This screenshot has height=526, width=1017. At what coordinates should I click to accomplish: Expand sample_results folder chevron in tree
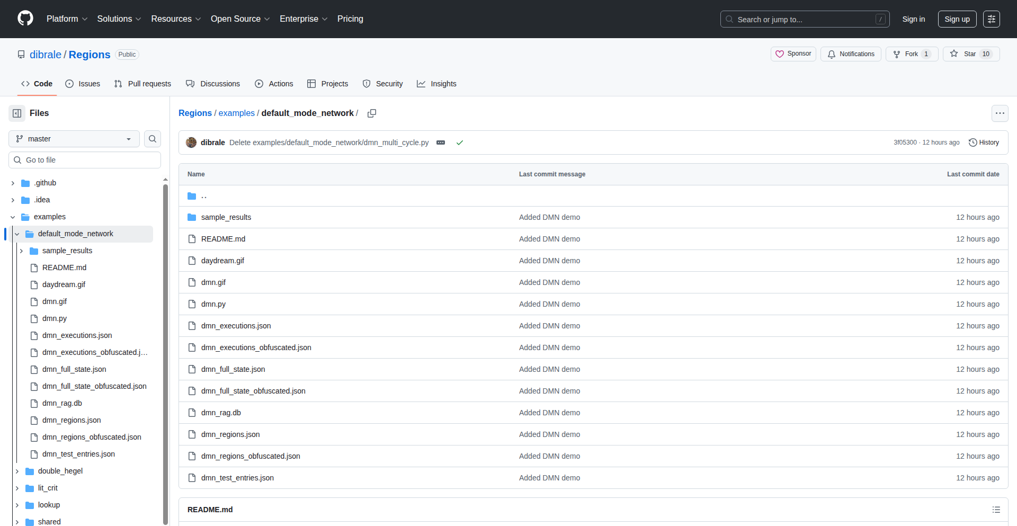[21, 251]
